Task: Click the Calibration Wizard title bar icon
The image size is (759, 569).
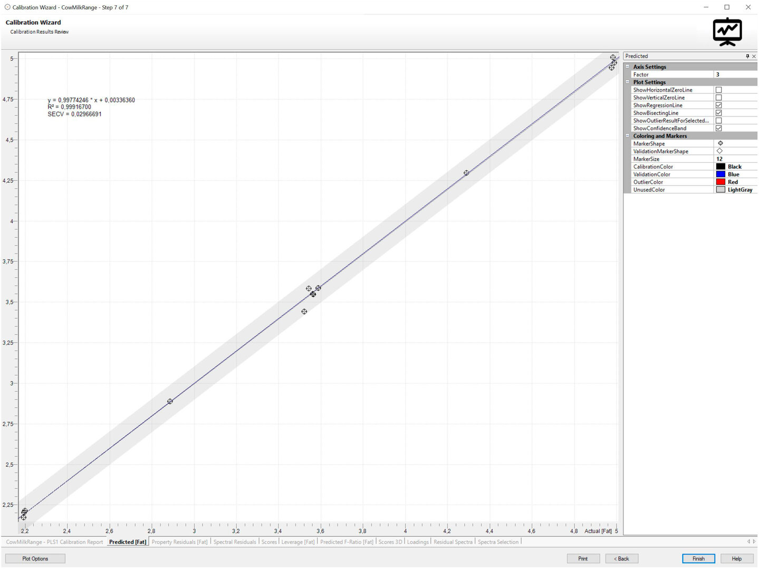Action: pos(7,7)
